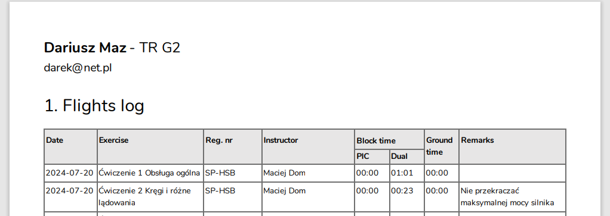
Task: Click the TR G2 course label
Action: [x=159, y=48]
